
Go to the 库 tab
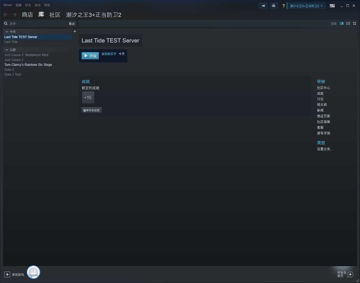pyautogui.click(x=41, y=15)
